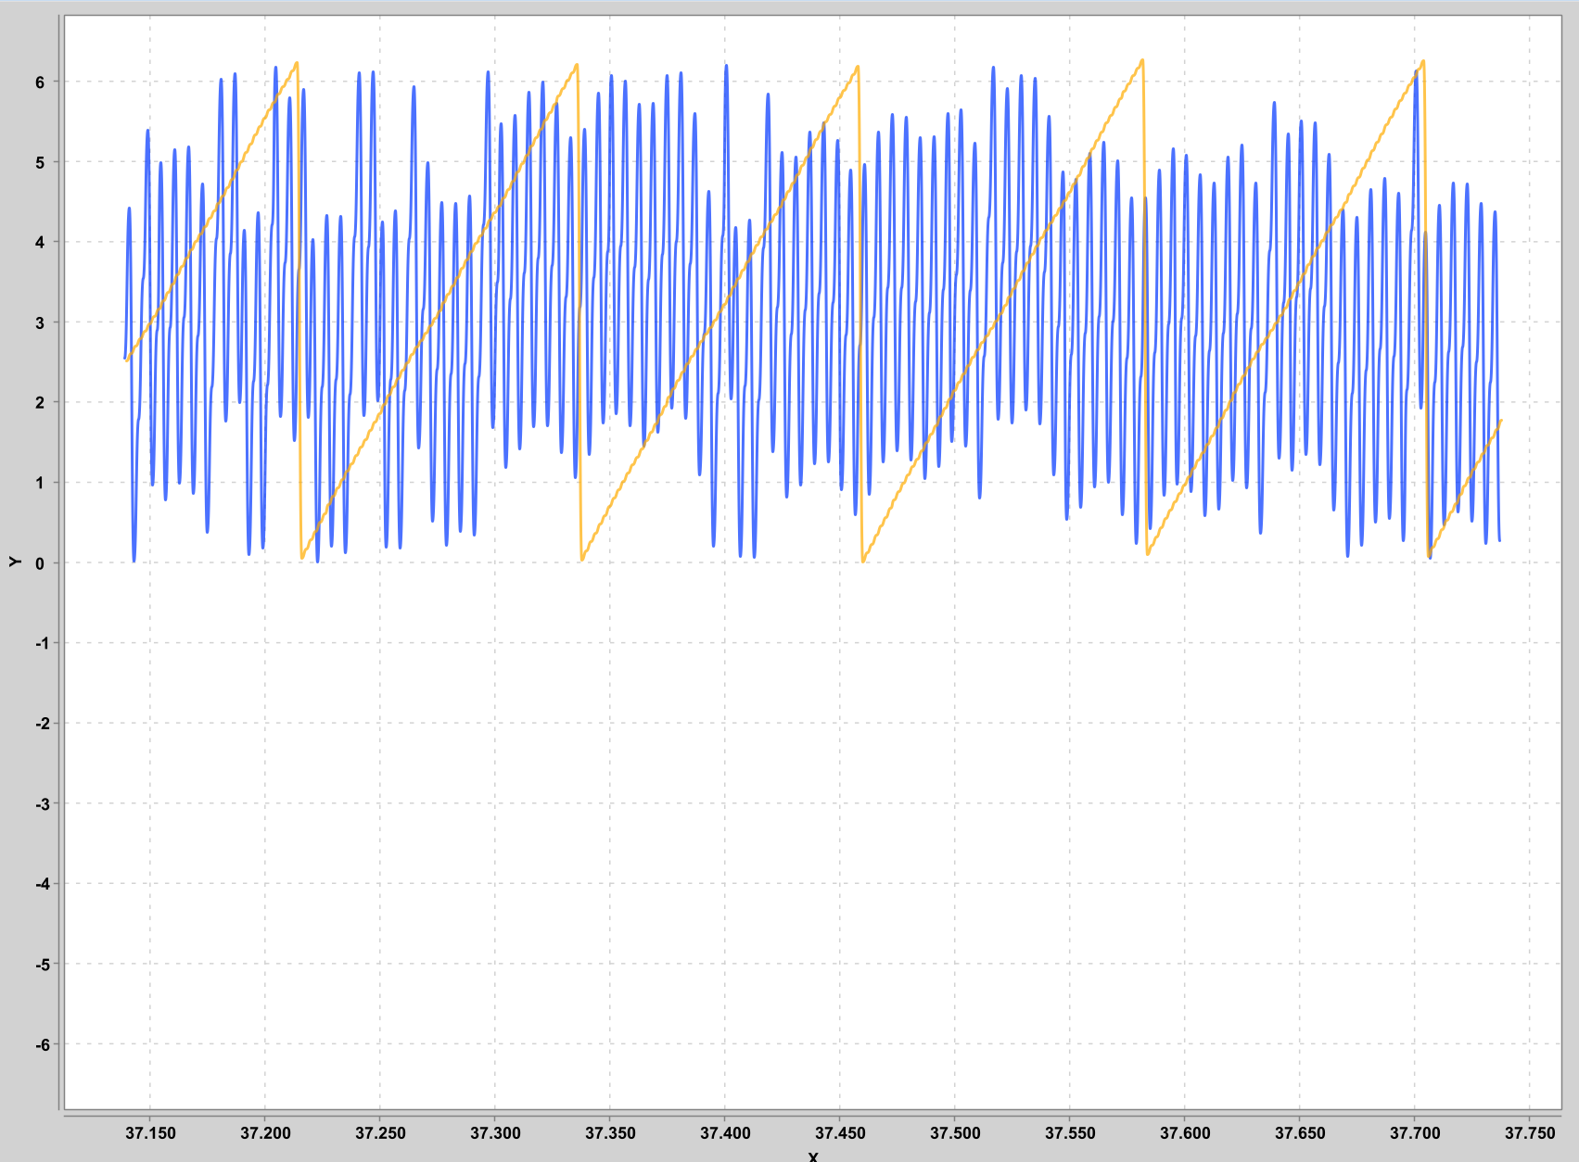Click the y-axis tick label 3

coord(40,322)
